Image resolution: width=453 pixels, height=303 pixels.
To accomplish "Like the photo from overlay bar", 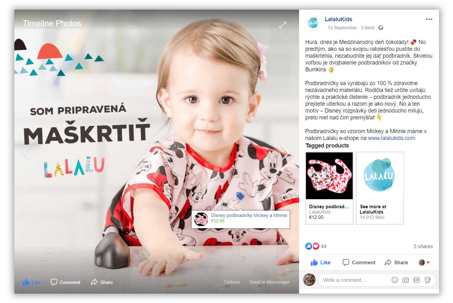I will click(x=31, y=282).
